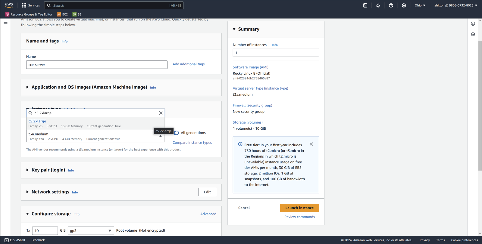
Task: Open Feedback in the footer
Action: [x=38, y=240]
